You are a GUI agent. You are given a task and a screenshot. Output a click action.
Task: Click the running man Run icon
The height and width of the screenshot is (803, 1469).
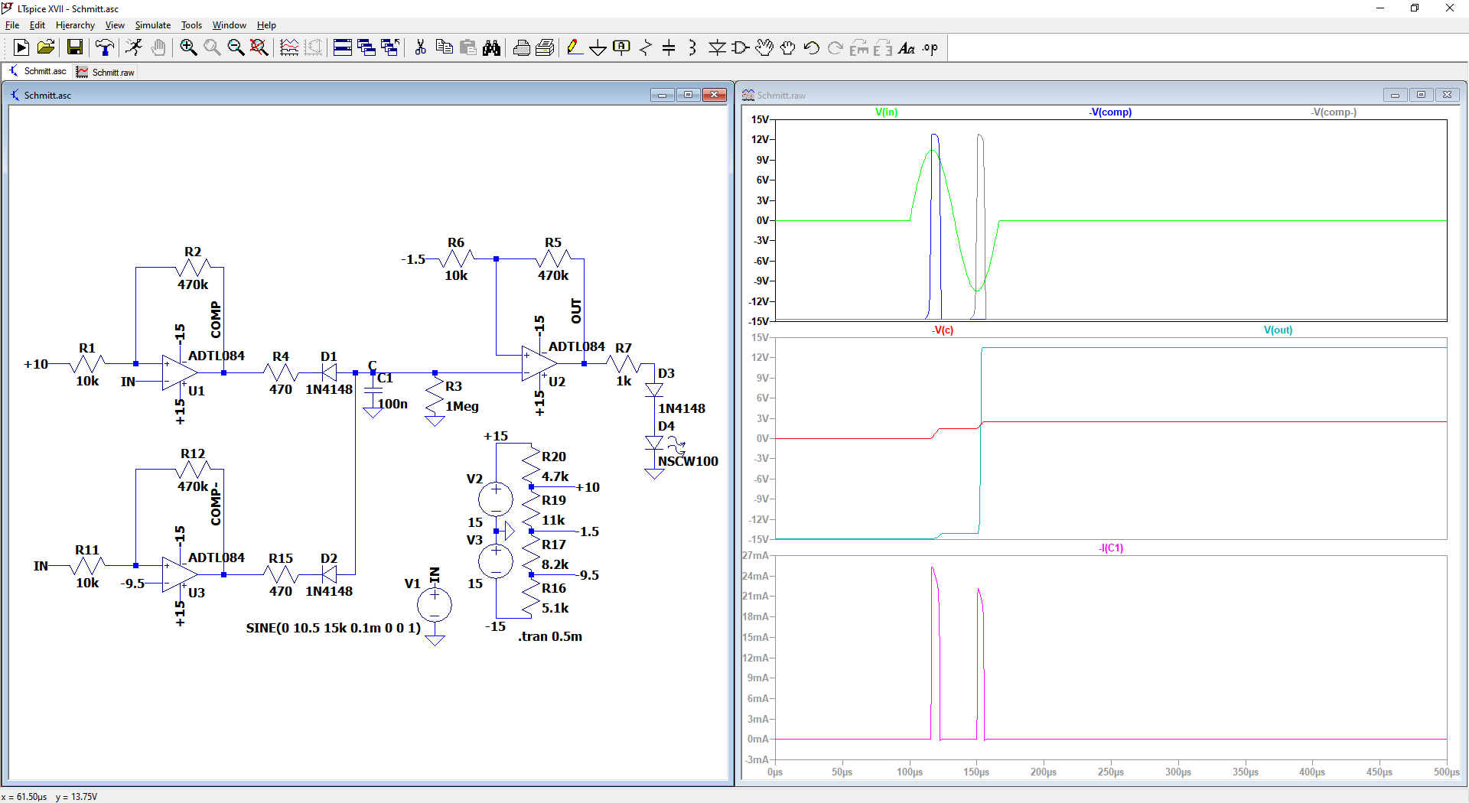click(134, 48)
